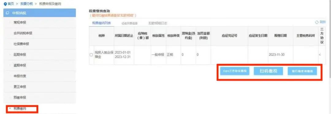Click the 主管税务科所 column header
Screen dimensions: 331x114
(306, 36)
